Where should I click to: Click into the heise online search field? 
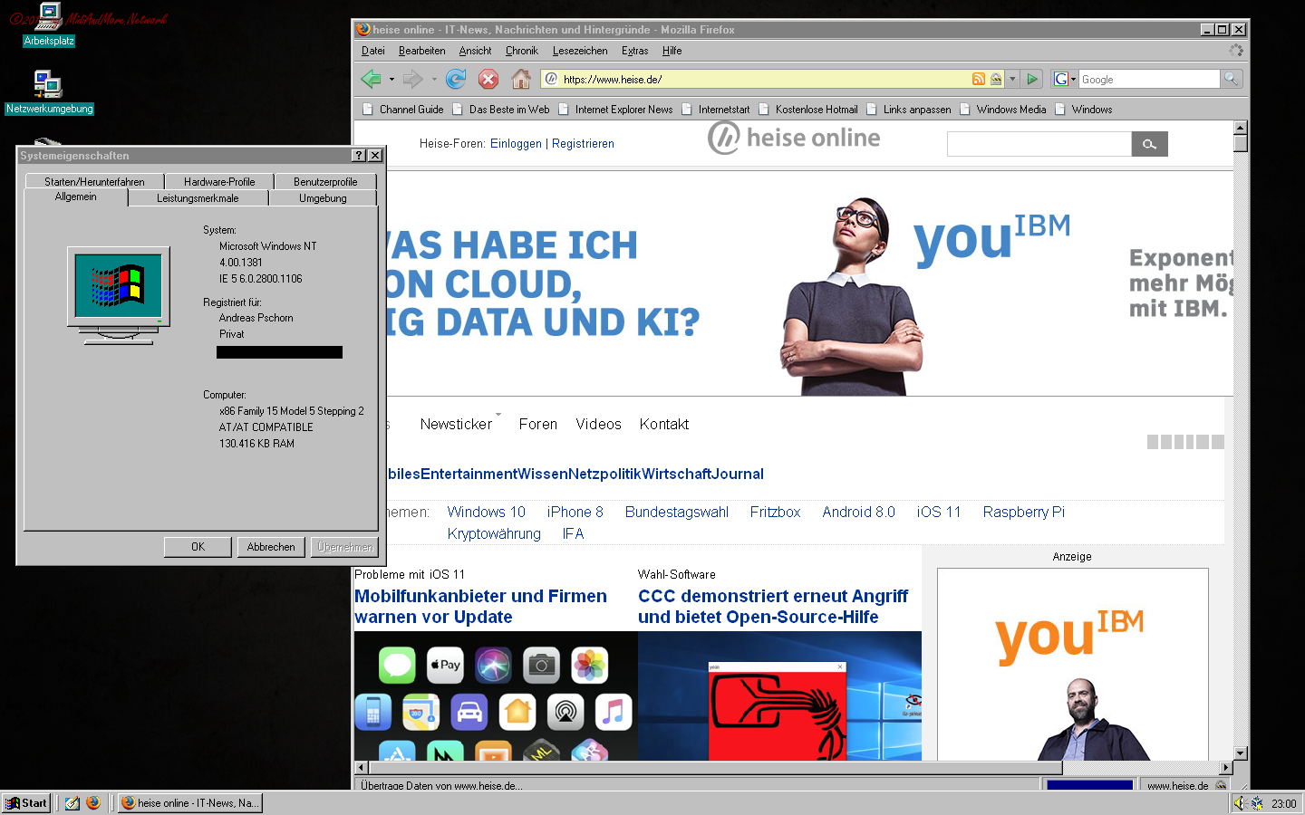1039,144
